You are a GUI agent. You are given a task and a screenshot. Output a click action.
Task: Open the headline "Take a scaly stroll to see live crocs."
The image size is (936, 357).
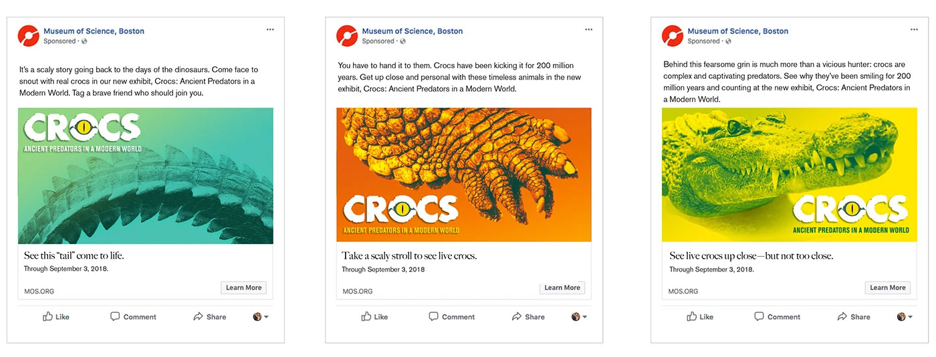coord(409,256)
